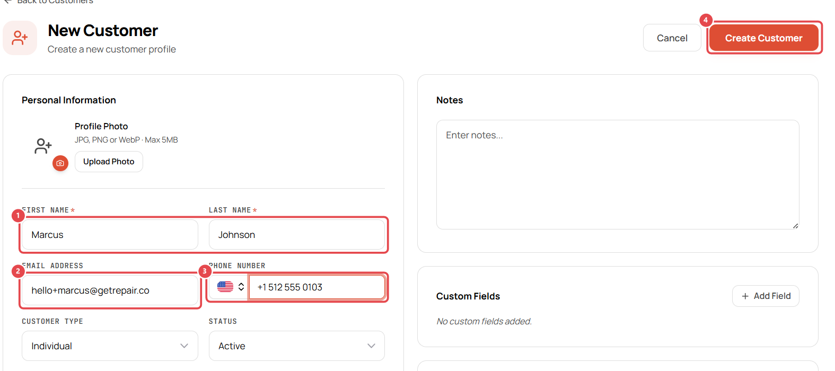Click the Add Field button
The image size is (835, 371).
coord(766,296)
